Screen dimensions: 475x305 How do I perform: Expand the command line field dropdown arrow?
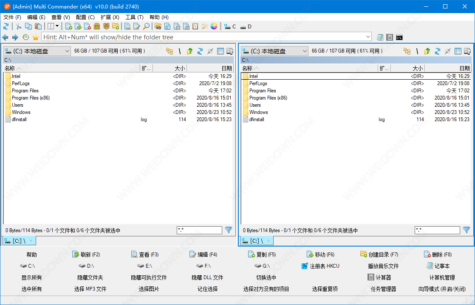click(x=368, y=37)
